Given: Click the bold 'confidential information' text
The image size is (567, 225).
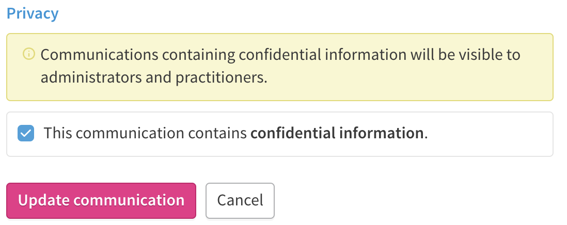Looking at the screenshot, I should coord(337,134).
